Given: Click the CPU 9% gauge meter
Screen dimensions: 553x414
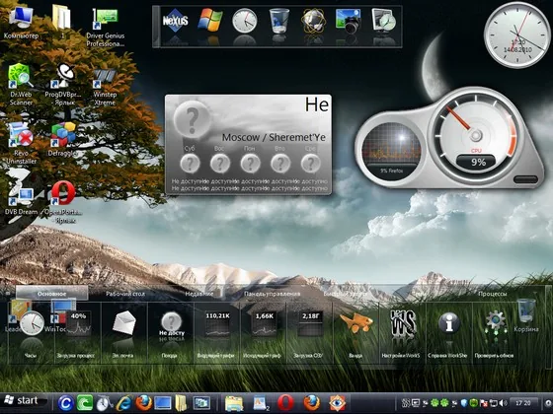Looking at the screenshot, I should tap(476, 136).
